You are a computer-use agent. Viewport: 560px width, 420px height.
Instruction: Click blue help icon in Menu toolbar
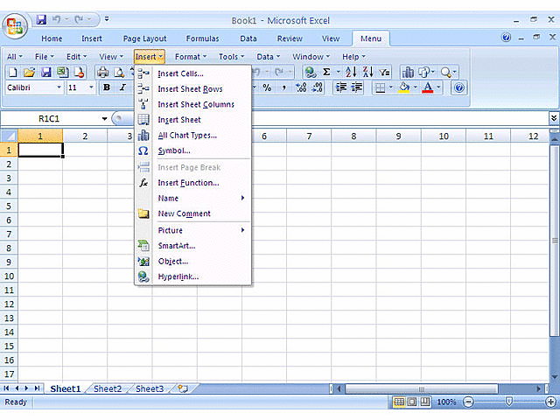coord(459,87)
